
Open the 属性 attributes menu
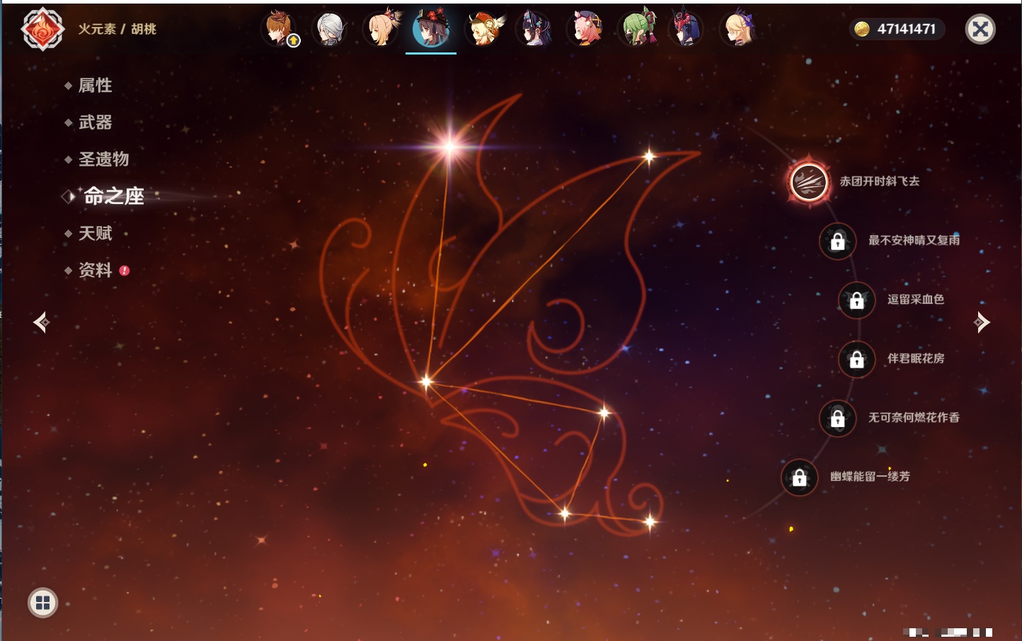click(x=95, y=86)
